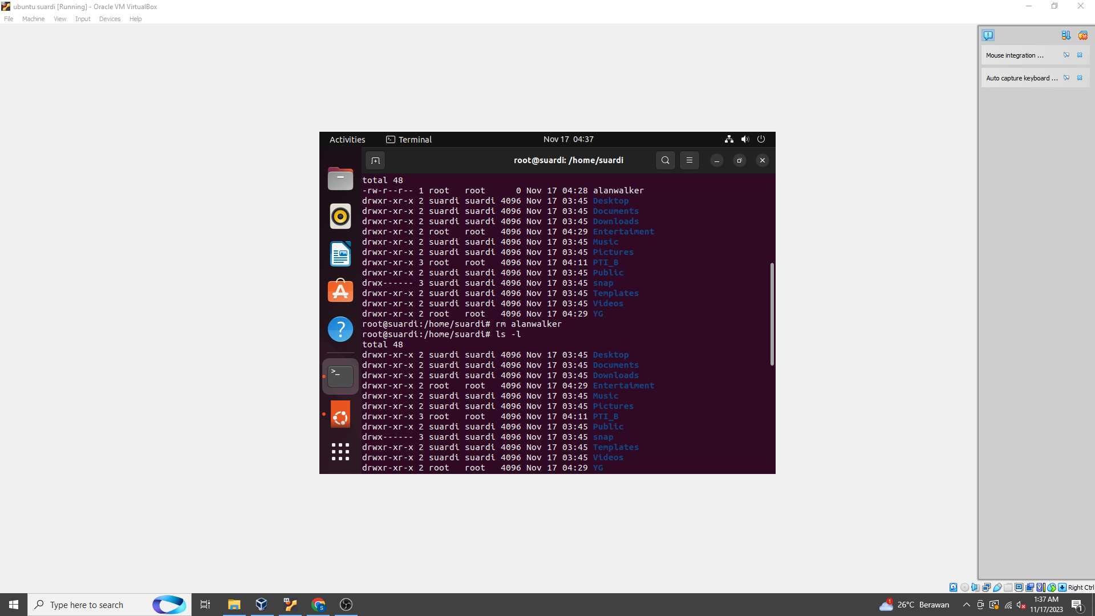Image resolution: width=1095 pixels, height=616 pixels.
Task: Close the Mouse integration notification
Action: [1080, 55]
